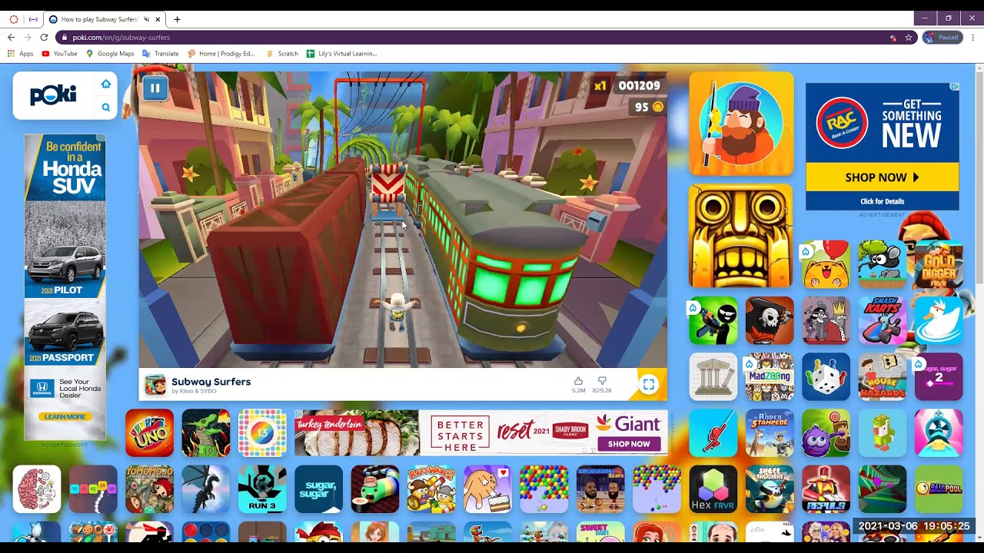Open the sushi snake game tile
984x553 pixels.
point(375,489)
